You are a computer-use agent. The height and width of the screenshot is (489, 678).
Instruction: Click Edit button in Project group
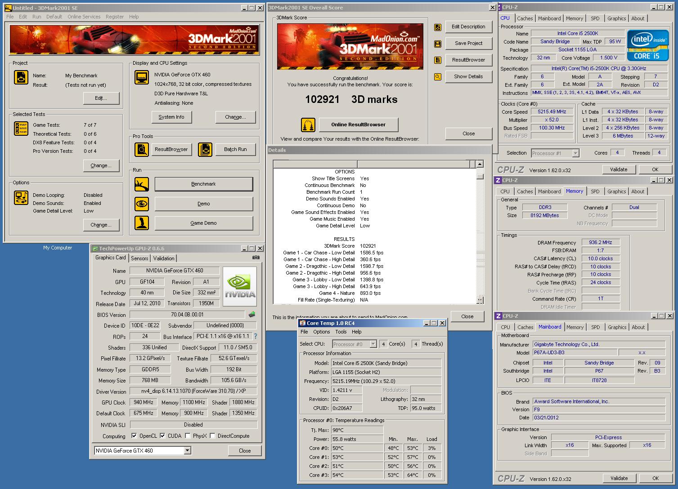click(101, 98)
